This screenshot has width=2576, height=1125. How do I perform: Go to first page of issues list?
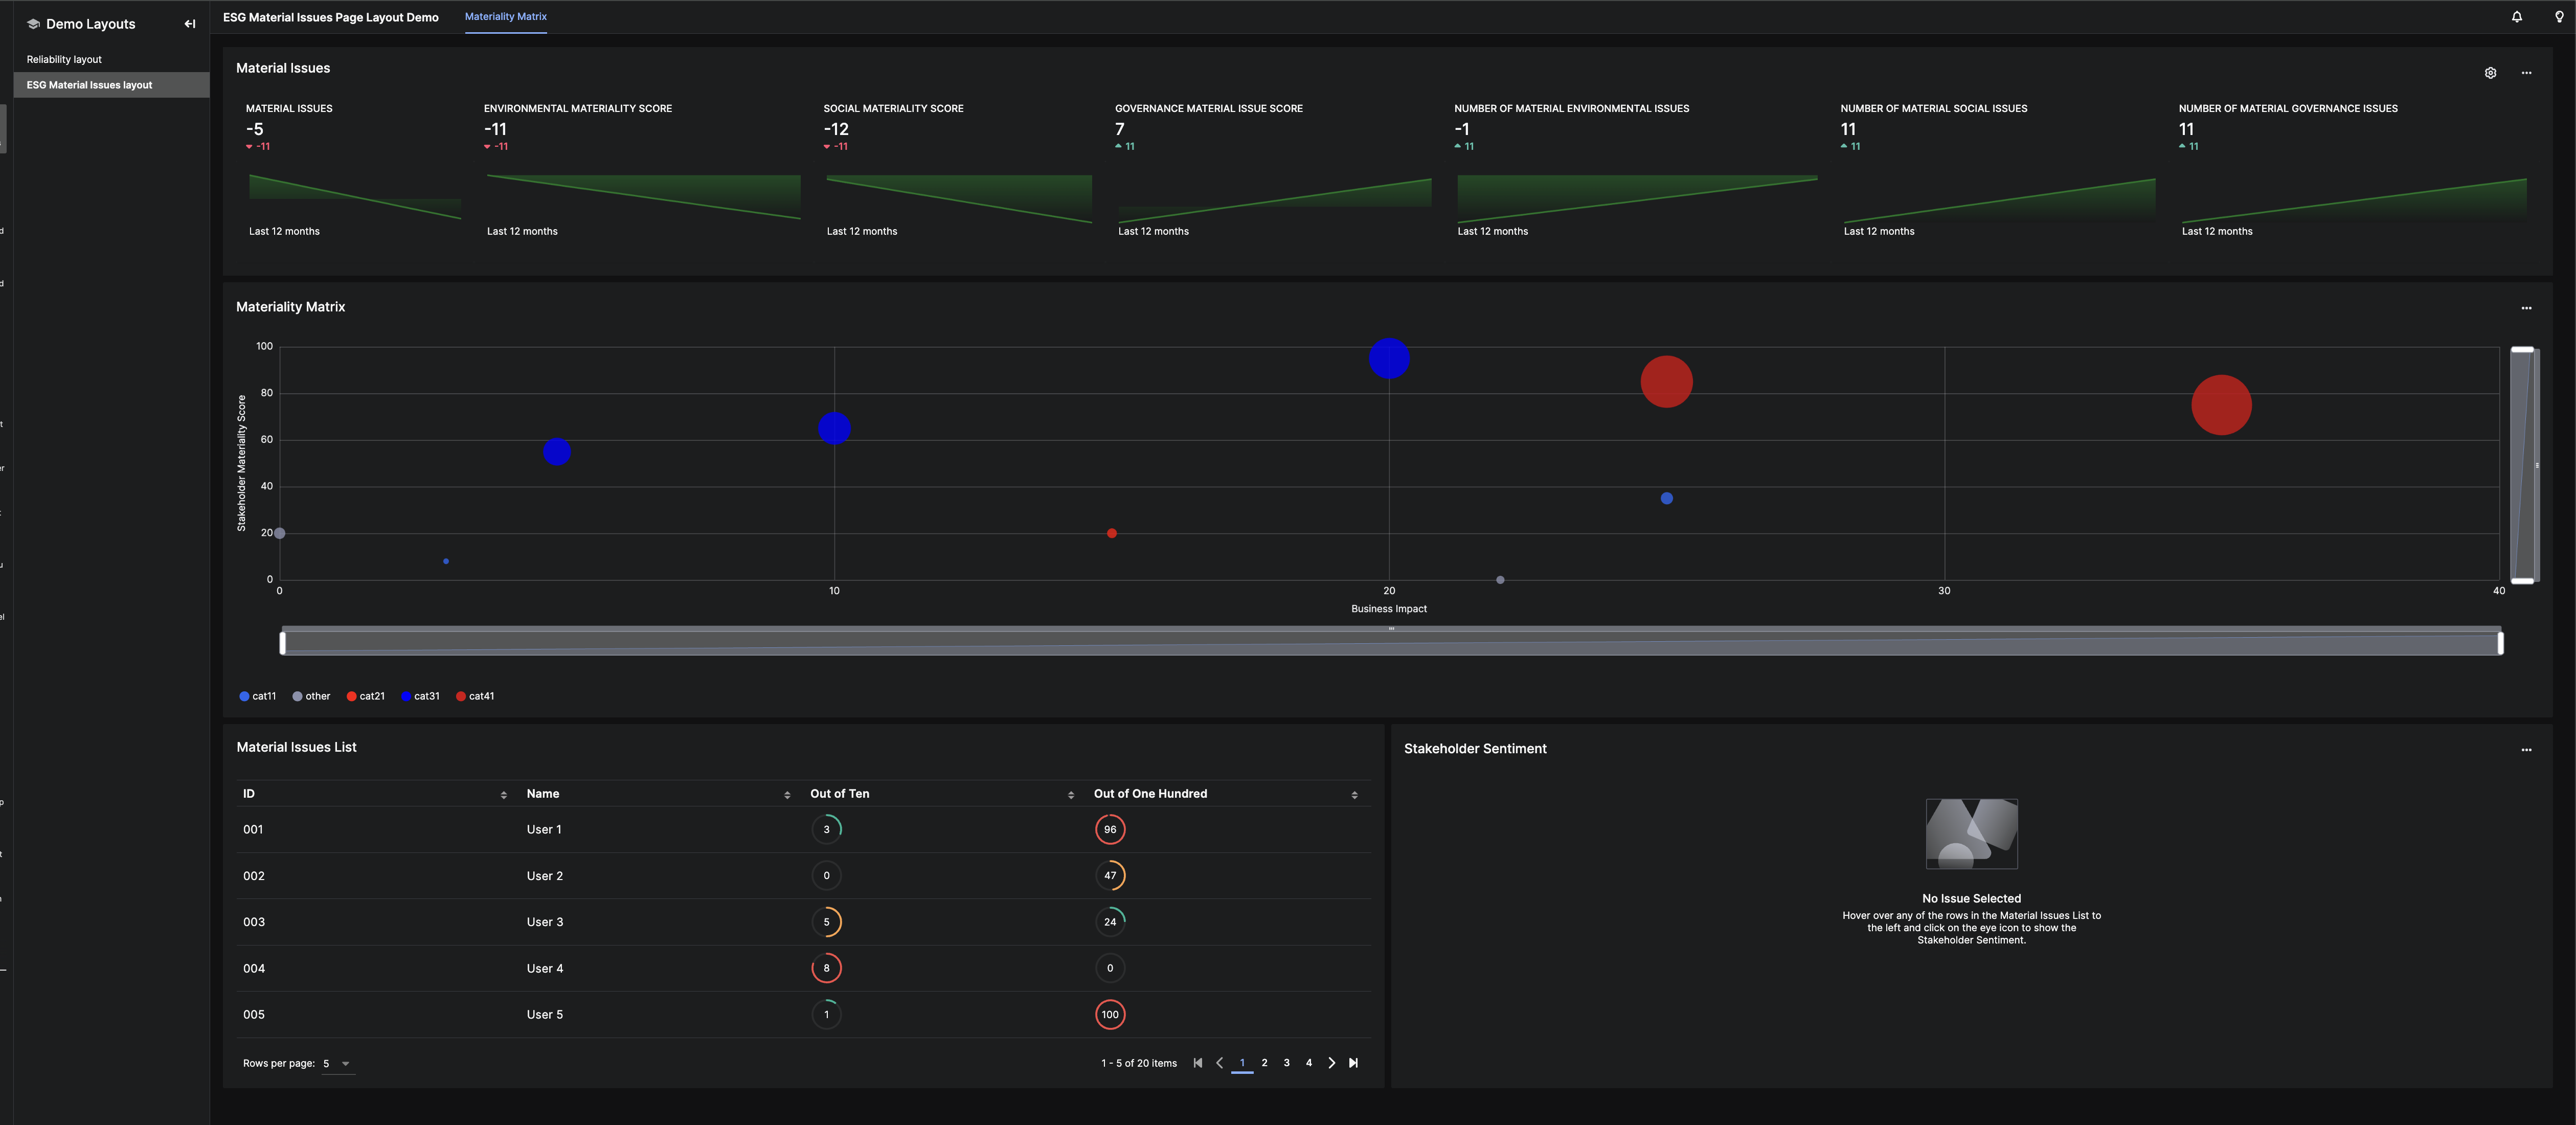(1197, 1063)
